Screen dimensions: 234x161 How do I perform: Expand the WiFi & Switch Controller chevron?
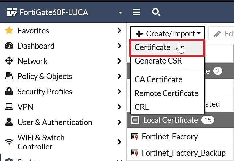pyautogui.click(x=119, y=142)
